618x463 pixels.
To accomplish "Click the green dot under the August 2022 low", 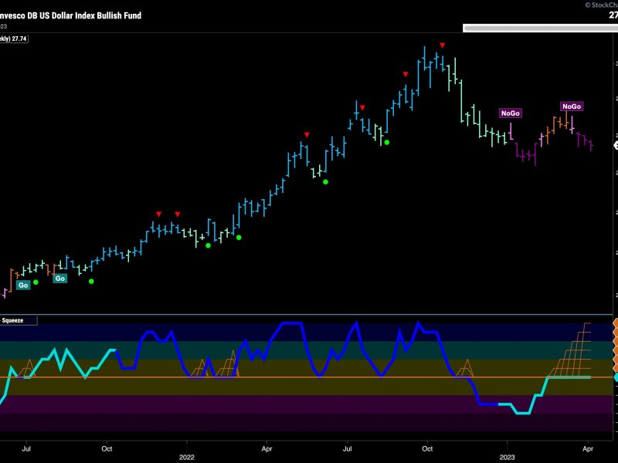I will (x=387, y=143).
